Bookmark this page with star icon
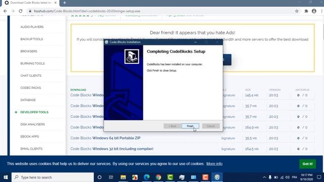Image resolution: width=324 pixels, height=182 pixels. pyautogui.click(x=297, y=11)
